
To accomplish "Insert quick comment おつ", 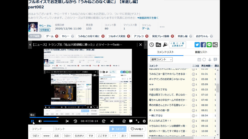I will (124, 136).
